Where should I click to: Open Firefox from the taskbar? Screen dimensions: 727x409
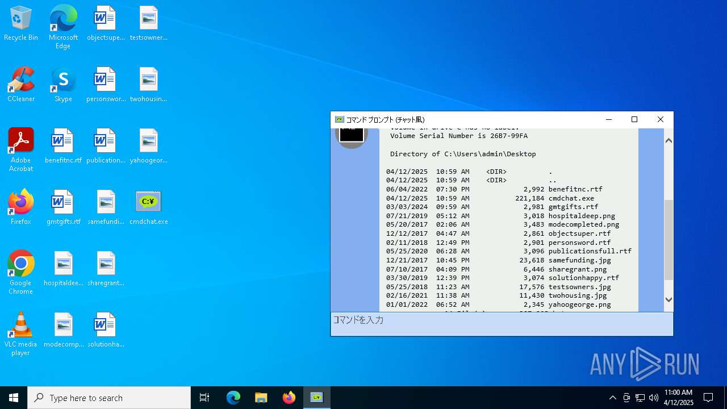pos(289,398)
